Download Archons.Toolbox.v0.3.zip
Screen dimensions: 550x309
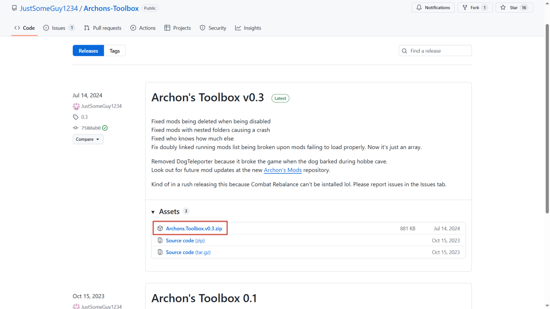click(194, 228)
